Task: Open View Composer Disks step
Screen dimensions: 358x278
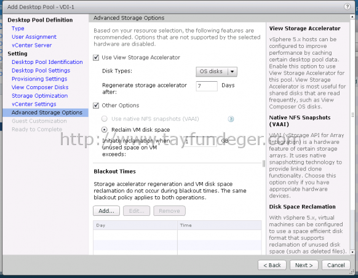Action: click(40, 87)
